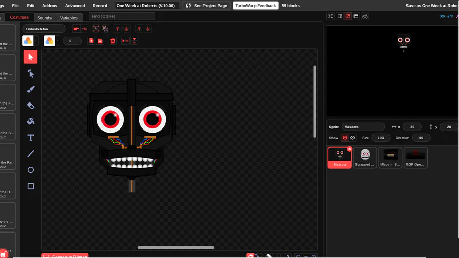Enter fullscreen stage mode
Screen dimensions: 459x258
[330, 16]
